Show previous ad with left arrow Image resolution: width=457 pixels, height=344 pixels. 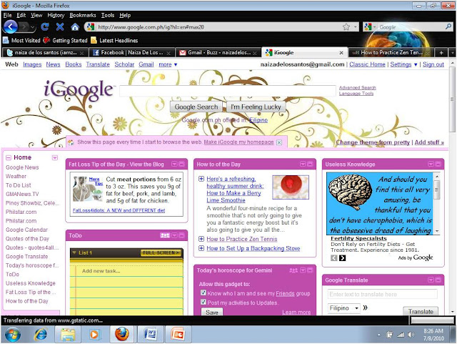pos(334,258)
